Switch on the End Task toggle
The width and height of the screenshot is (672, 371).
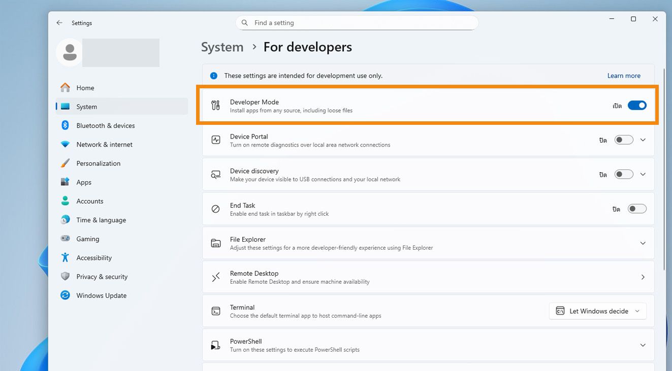coord(637,209)
